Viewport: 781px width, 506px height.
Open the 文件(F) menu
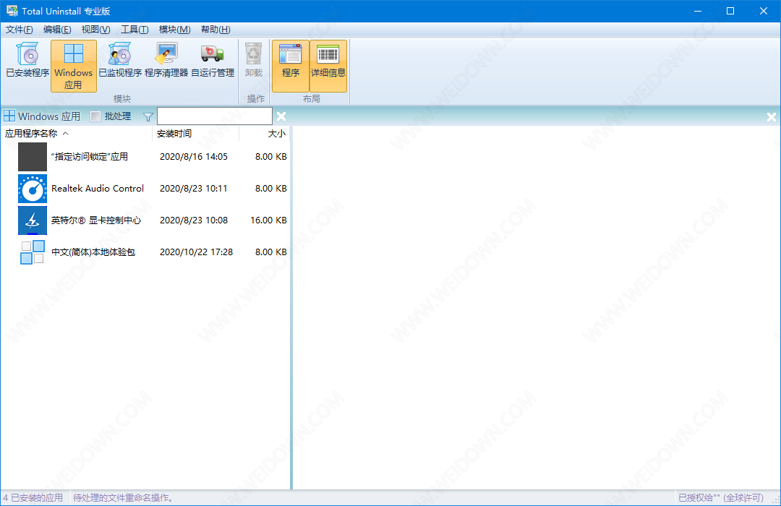20,30
